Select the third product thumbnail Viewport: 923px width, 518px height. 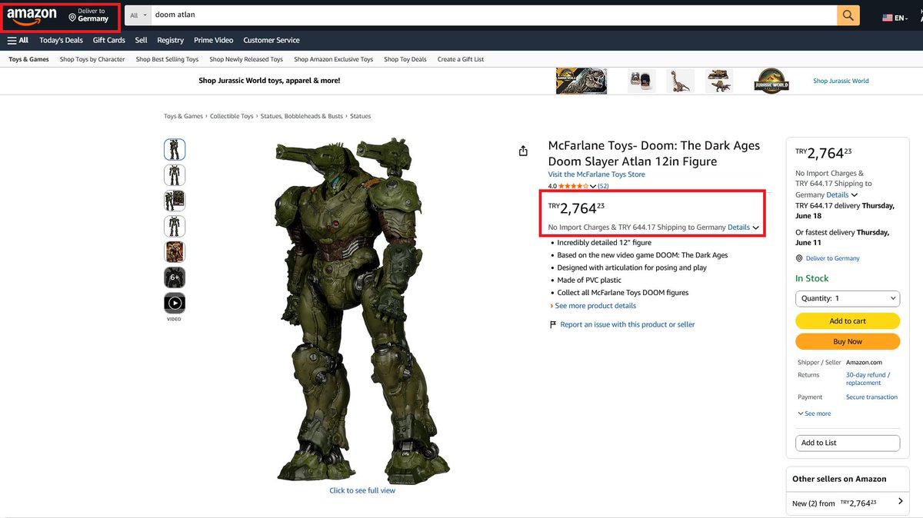coord(175,201)
